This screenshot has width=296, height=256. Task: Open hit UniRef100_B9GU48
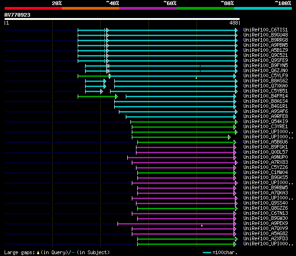pos(265,35)
